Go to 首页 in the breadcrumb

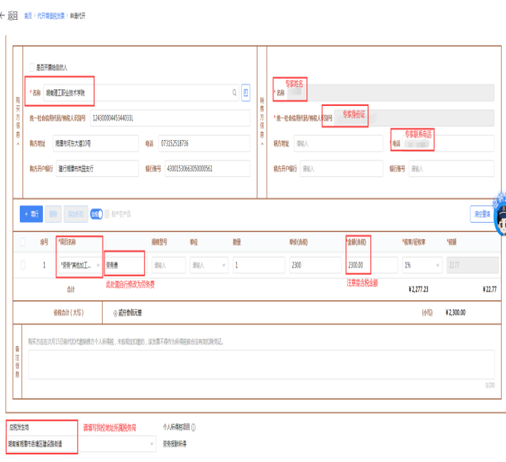(x=27, y=16)
